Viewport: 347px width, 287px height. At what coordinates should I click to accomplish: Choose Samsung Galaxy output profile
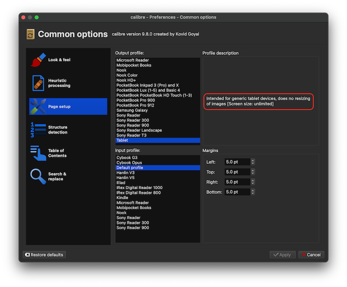(x=158, y=110)
